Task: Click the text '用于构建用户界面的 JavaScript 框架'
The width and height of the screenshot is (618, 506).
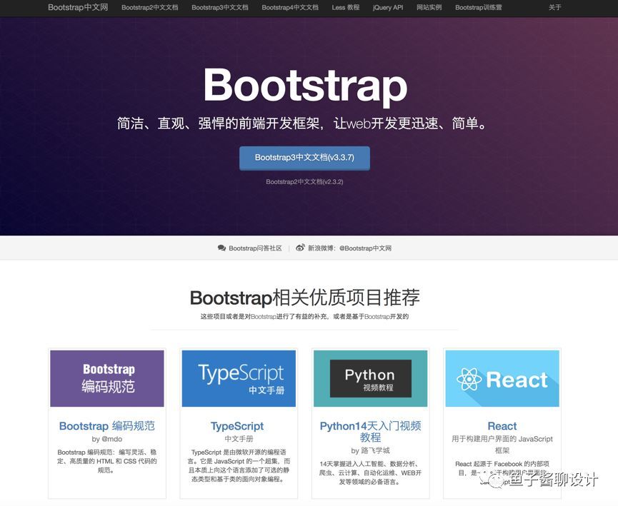Action: click(502, 445)
